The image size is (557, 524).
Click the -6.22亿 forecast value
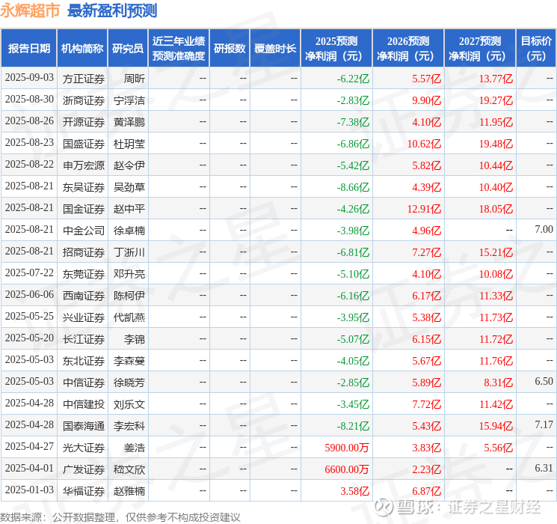353,79
